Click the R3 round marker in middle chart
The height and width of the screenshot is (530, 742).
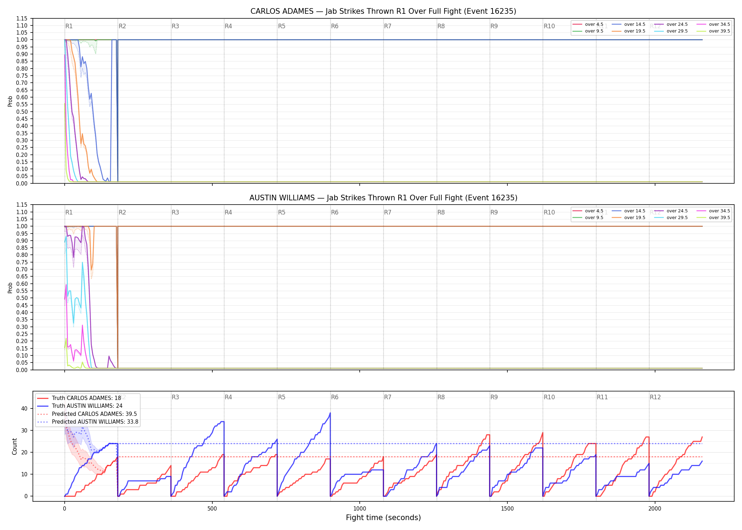175,212
